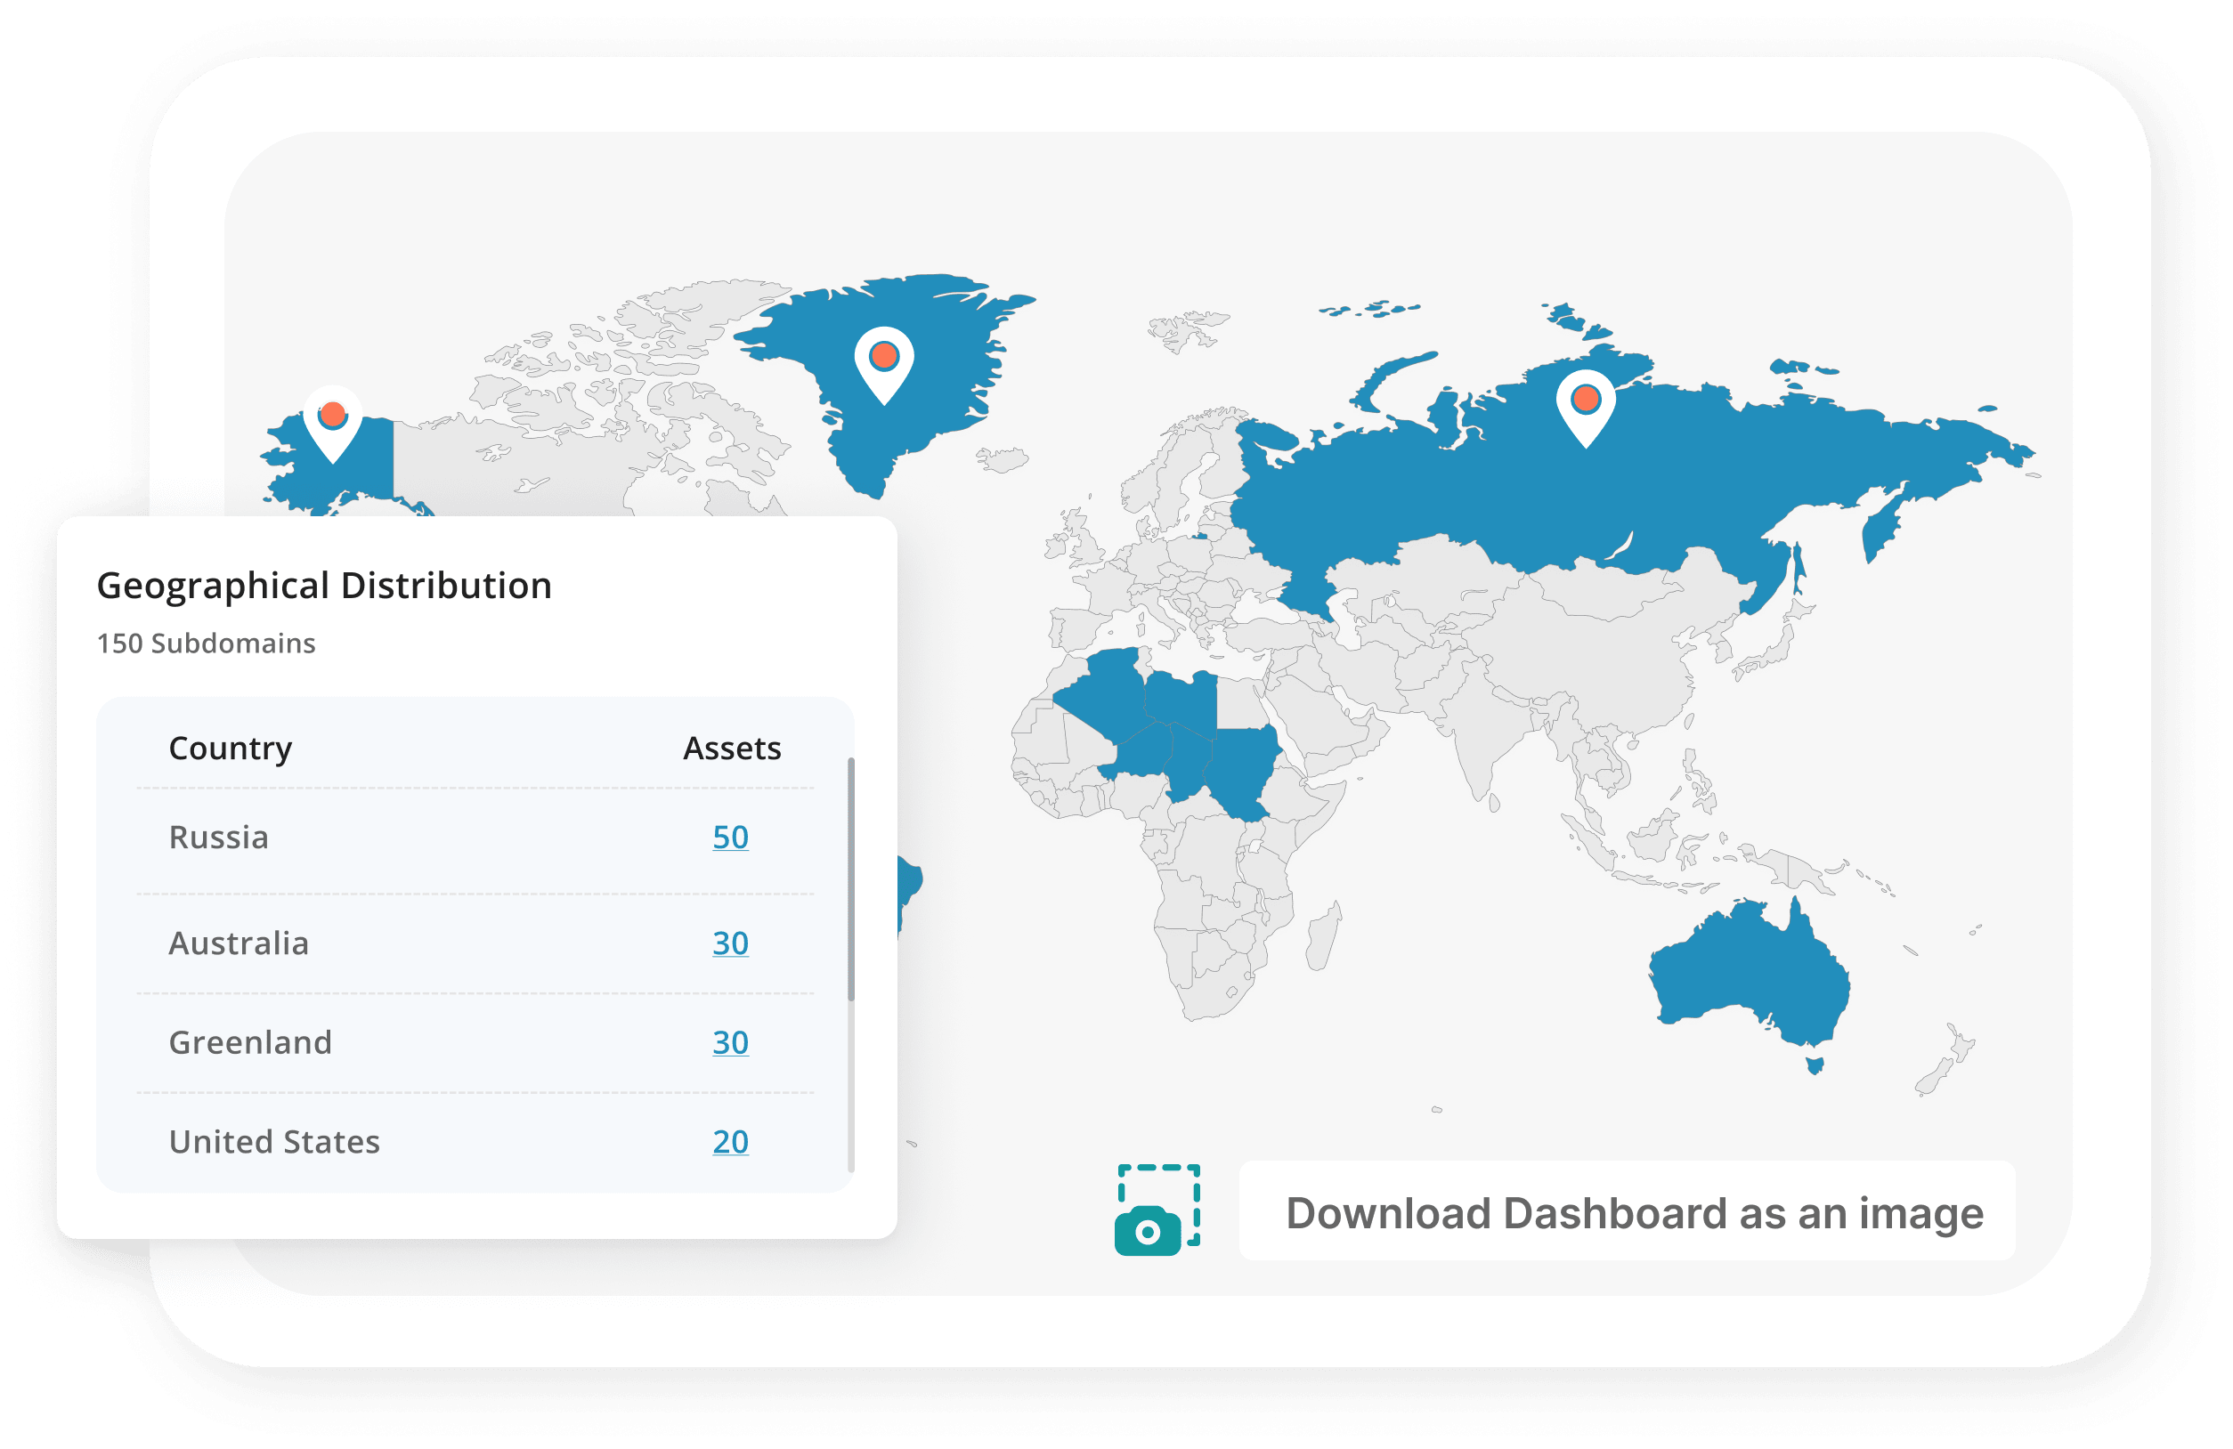Select the Greenland row label
The image size is (2233, 1449).
[x=249, y=1042]
